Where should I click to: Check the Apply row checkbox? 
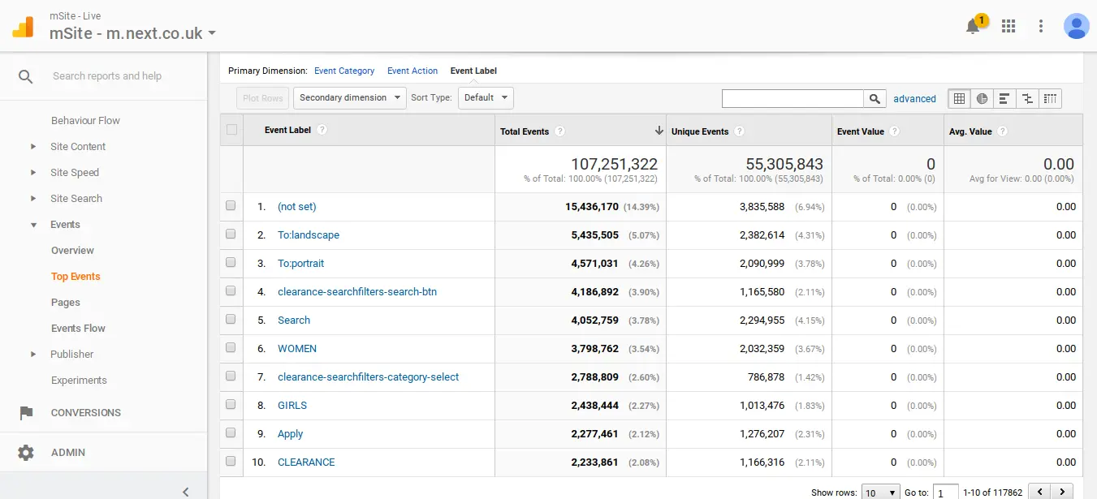(231, 433)
